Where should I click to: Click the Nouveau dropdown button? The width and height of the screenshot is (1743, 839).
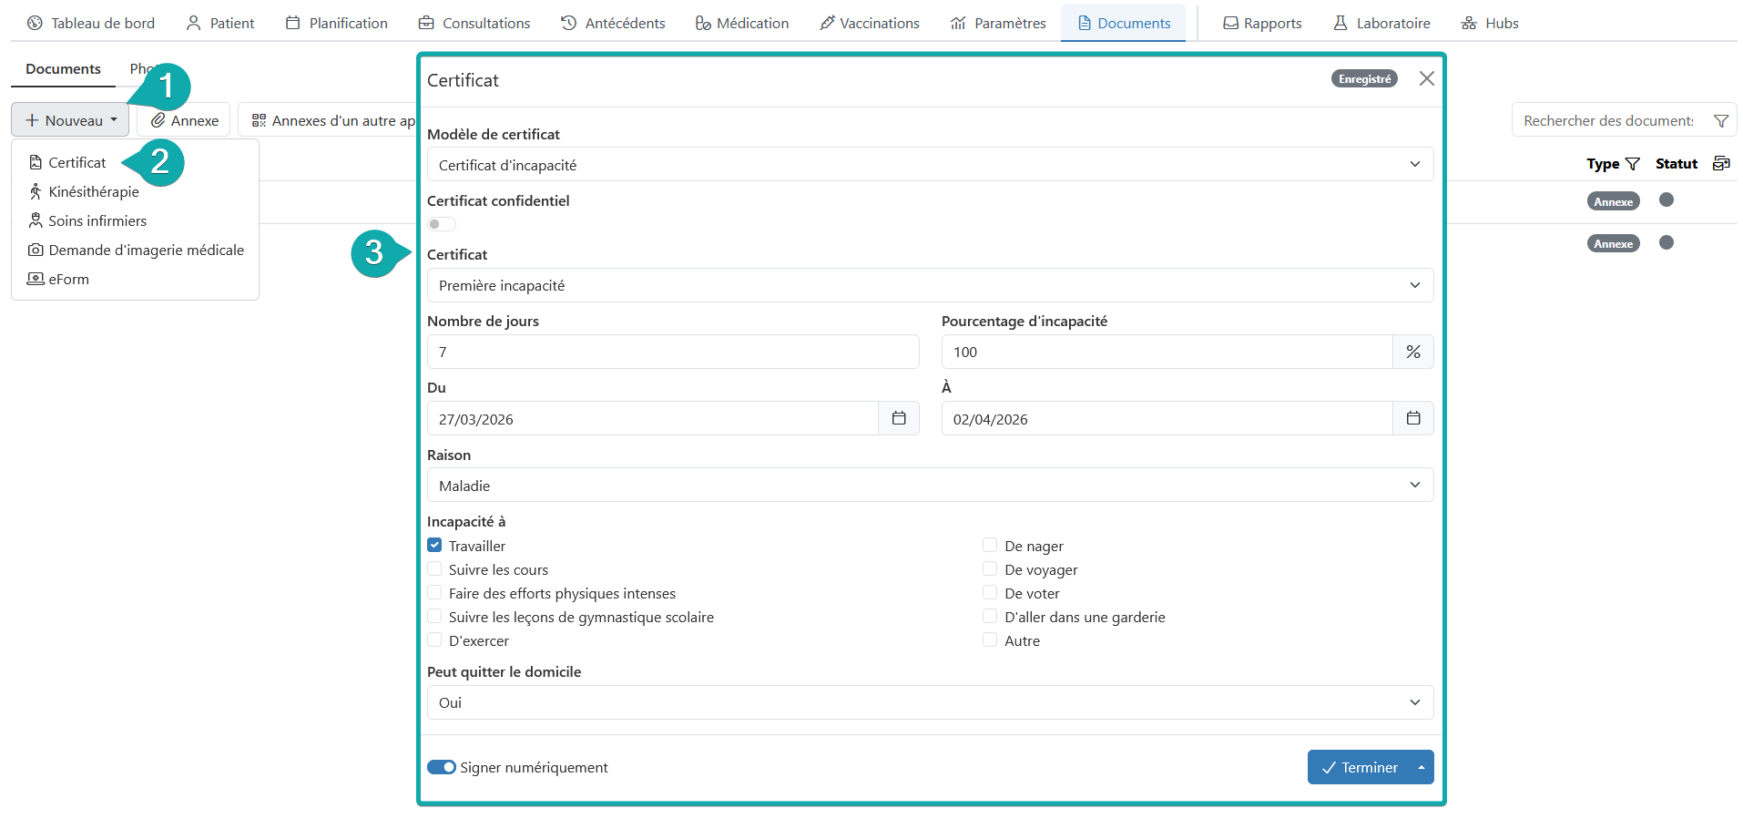point(70,120)
